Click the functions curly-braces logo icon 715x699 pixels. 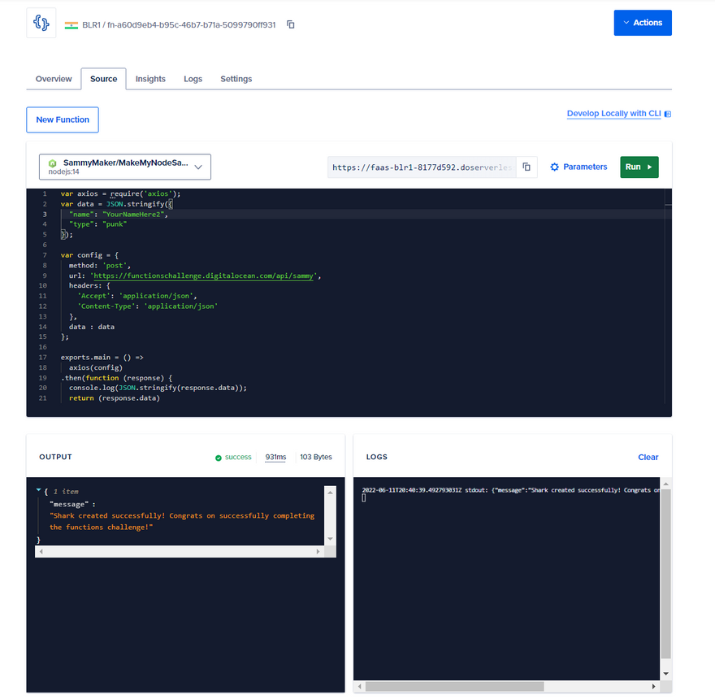41,23
